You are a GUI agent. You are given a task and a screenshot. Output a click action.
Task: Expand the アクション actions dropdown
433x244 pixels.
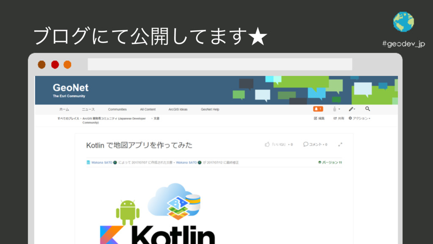point(359,119)
